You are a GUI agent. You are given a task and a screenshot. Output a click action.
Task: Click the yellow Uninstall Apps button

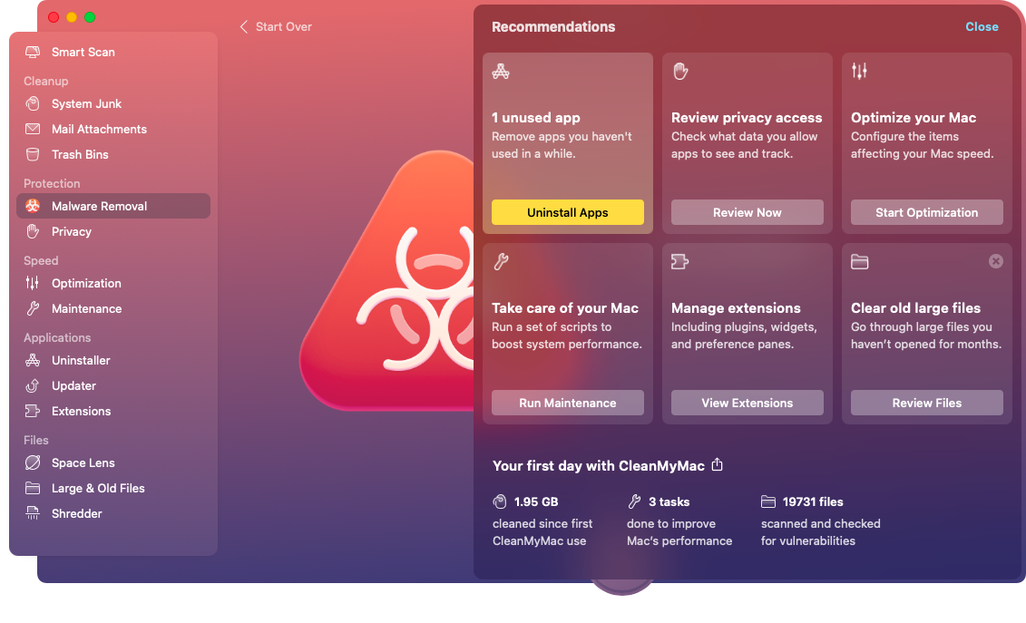[x=567, y=213]
